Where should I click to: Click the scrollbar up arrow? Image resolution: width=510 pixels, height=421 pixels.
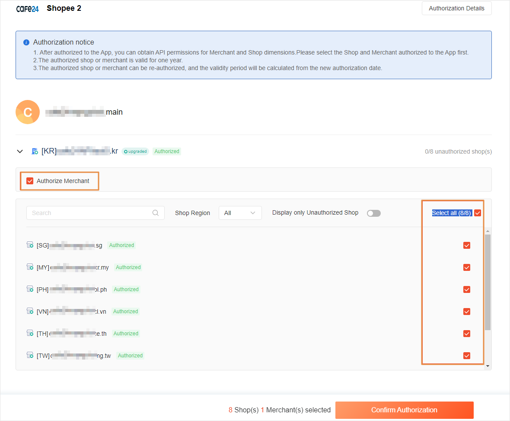coord(488,231)
